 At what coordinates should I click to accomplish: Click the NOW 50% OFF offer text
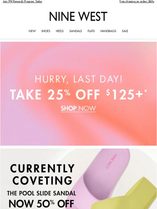click(41, 204)
